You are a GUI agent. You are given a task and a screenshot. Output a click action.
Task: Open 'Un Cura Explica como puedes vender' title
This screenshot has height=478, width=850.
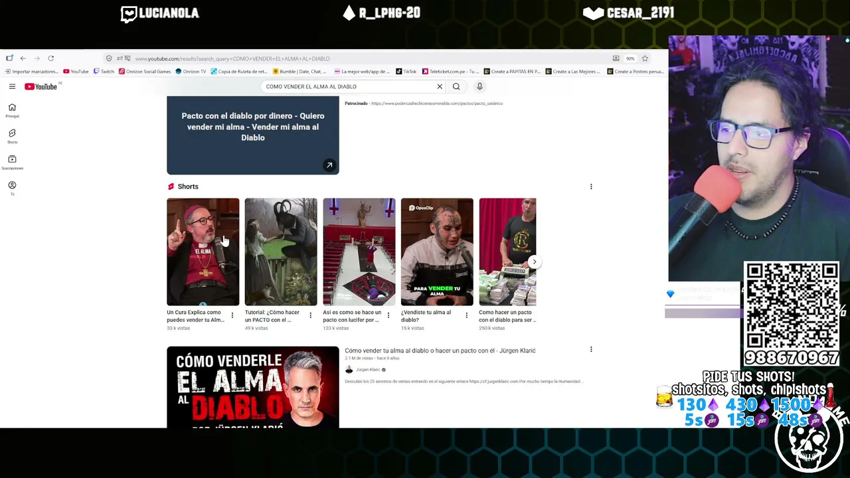pos(195,316)
